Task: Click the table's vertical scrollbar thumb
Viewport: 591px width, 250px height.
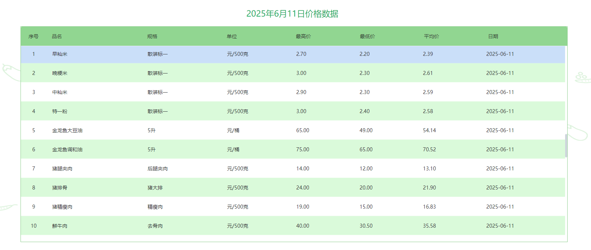Action: (566, 146)
